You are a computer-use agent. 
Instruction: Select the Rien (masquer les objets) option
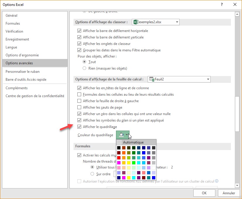[85, 68]
